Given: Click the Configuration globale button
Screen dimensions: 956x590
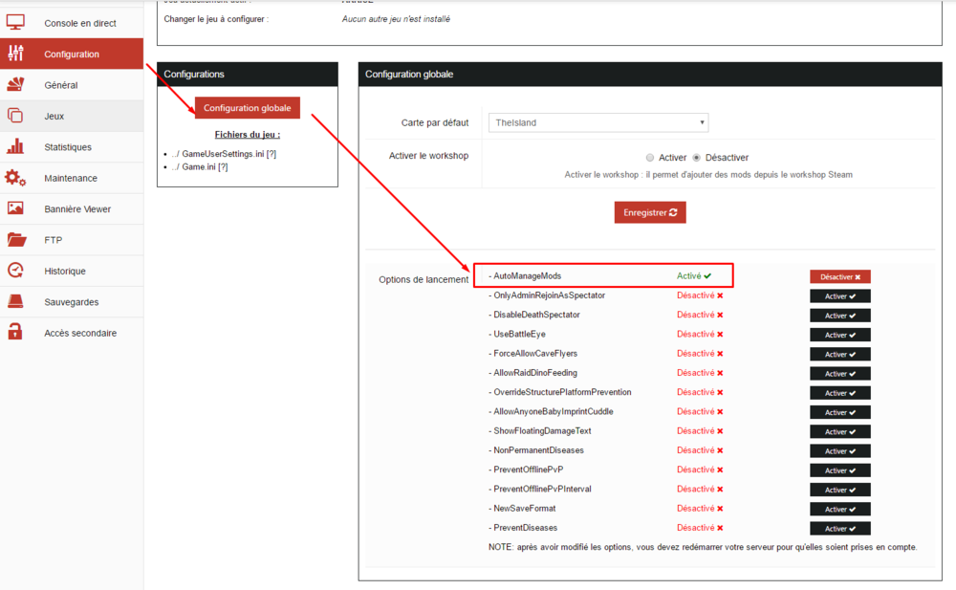Looking at the screenshot, I should click(248, 108).
